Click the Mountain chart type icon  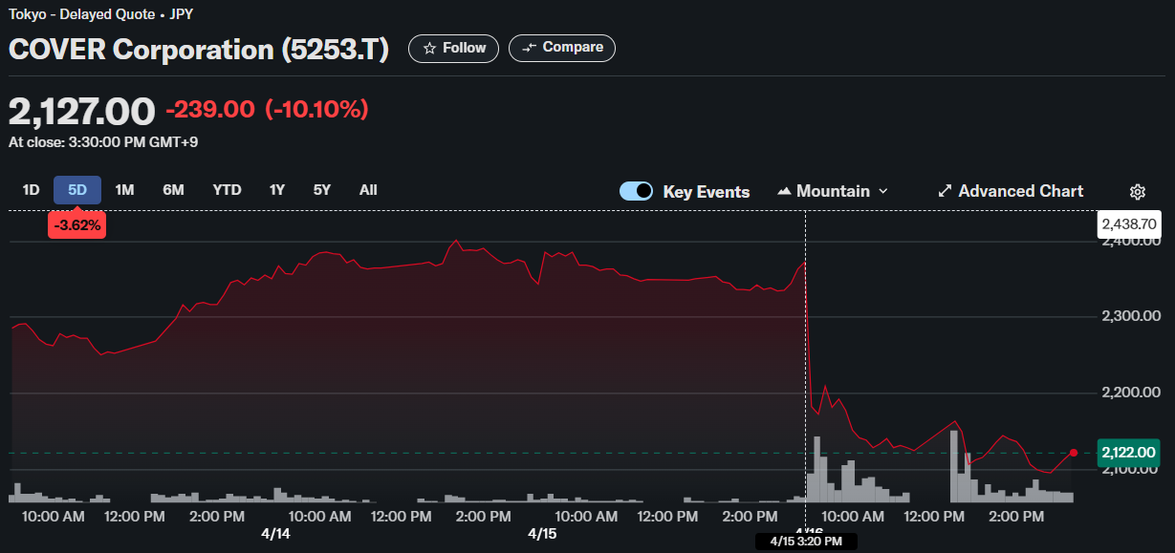tap(785, 191)
